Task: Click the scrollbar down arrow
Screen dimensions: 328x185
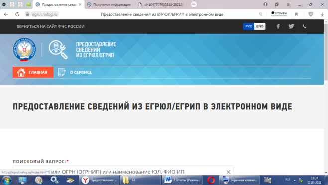Action: click(x=326, y=173)
